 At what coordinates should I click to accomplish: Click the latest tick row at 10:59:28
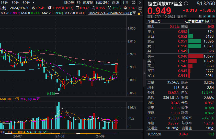click(x=181, y=134)
